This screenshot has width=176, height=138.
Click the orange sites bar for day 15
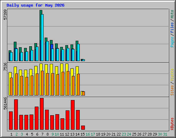(84, 93)
